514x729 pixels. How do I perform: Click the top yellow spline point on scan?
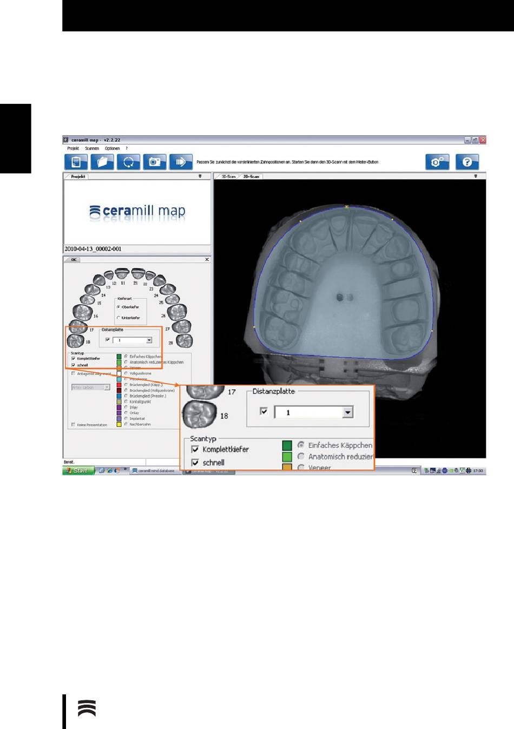[346, 207]
